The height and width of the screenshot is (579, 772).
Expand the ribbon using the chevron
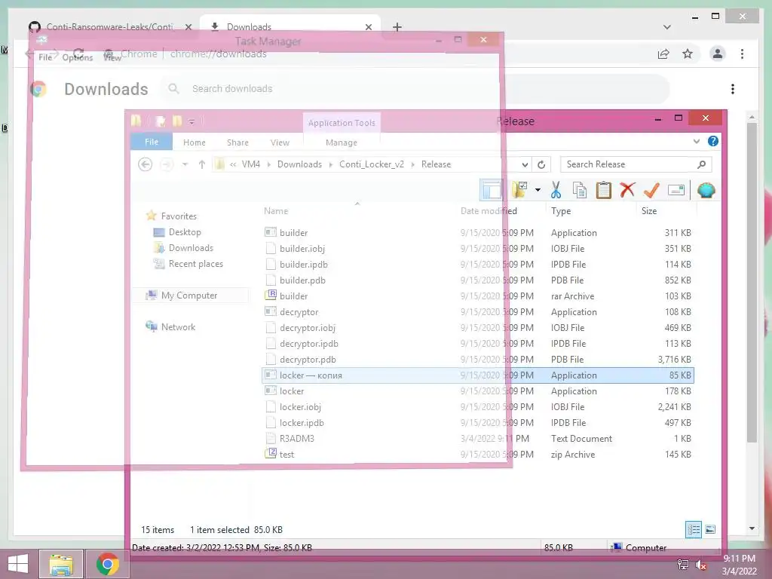click(x=696, y=141)
